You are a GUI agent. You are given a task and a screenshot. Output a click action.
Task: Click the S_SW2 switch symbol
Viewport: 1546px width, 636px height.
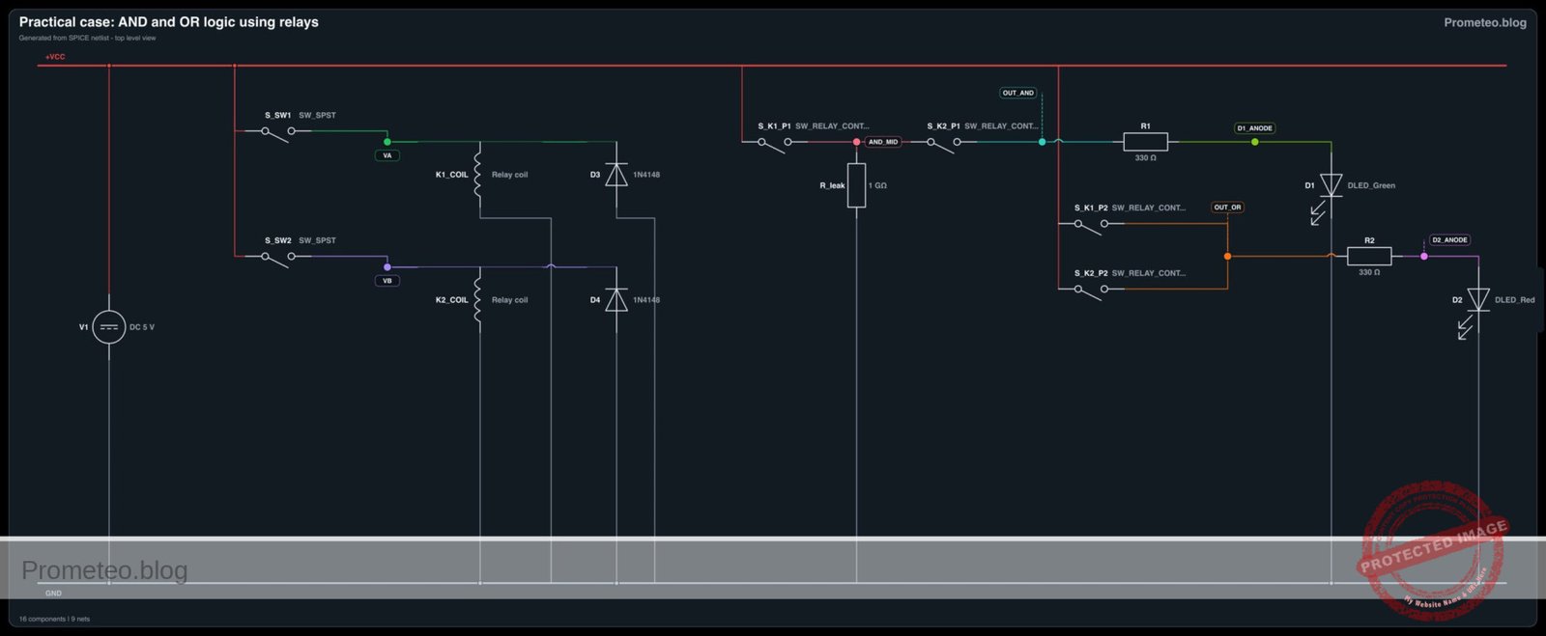[x=278, y=259]
